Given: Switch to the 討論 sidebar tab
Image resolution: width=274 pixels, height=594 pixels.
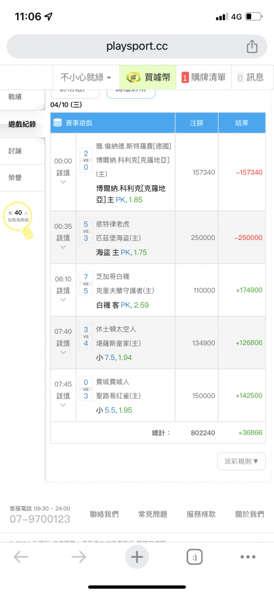Looking at the screenshot, I should click(x=23, y=151).
